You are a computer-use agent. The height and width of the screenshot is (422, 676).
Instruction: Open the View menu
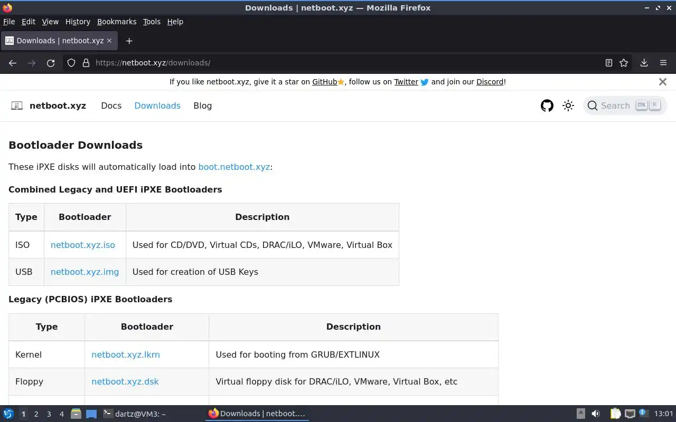pos(50,22)
